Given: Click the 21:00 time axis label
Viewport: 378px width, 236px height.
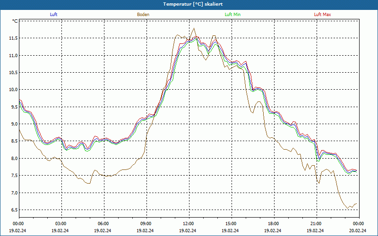Looking at the screenshot, I should 316,224.
